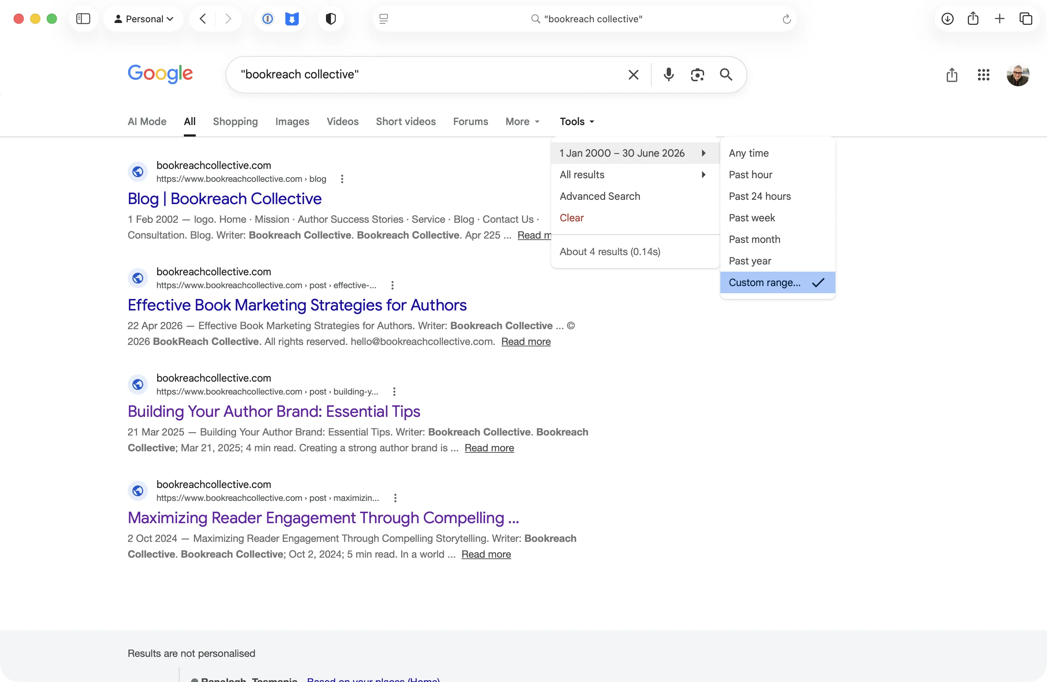
Task: Click the favicon of the Blog result
Action: (x=138, y=172)
